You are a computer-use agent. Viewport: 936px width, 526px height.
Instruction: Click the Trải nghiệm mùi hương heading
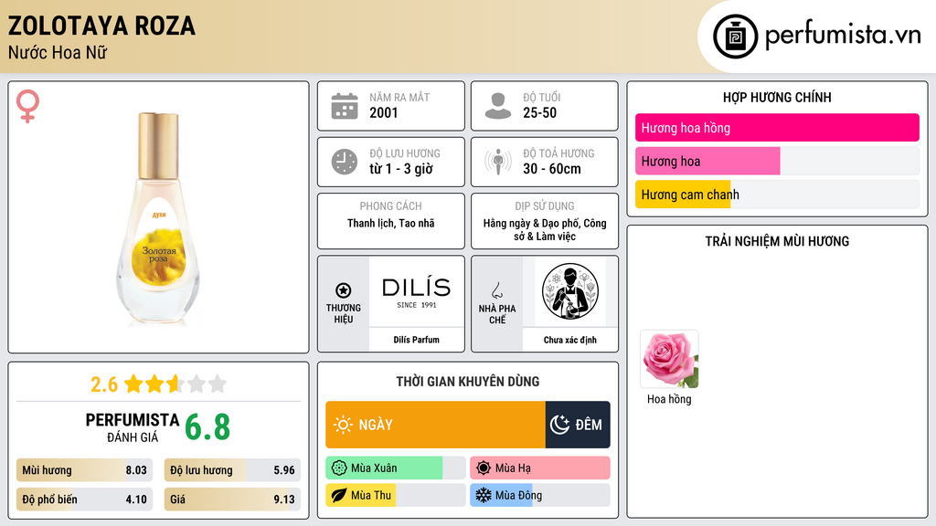tap(777, 241)
